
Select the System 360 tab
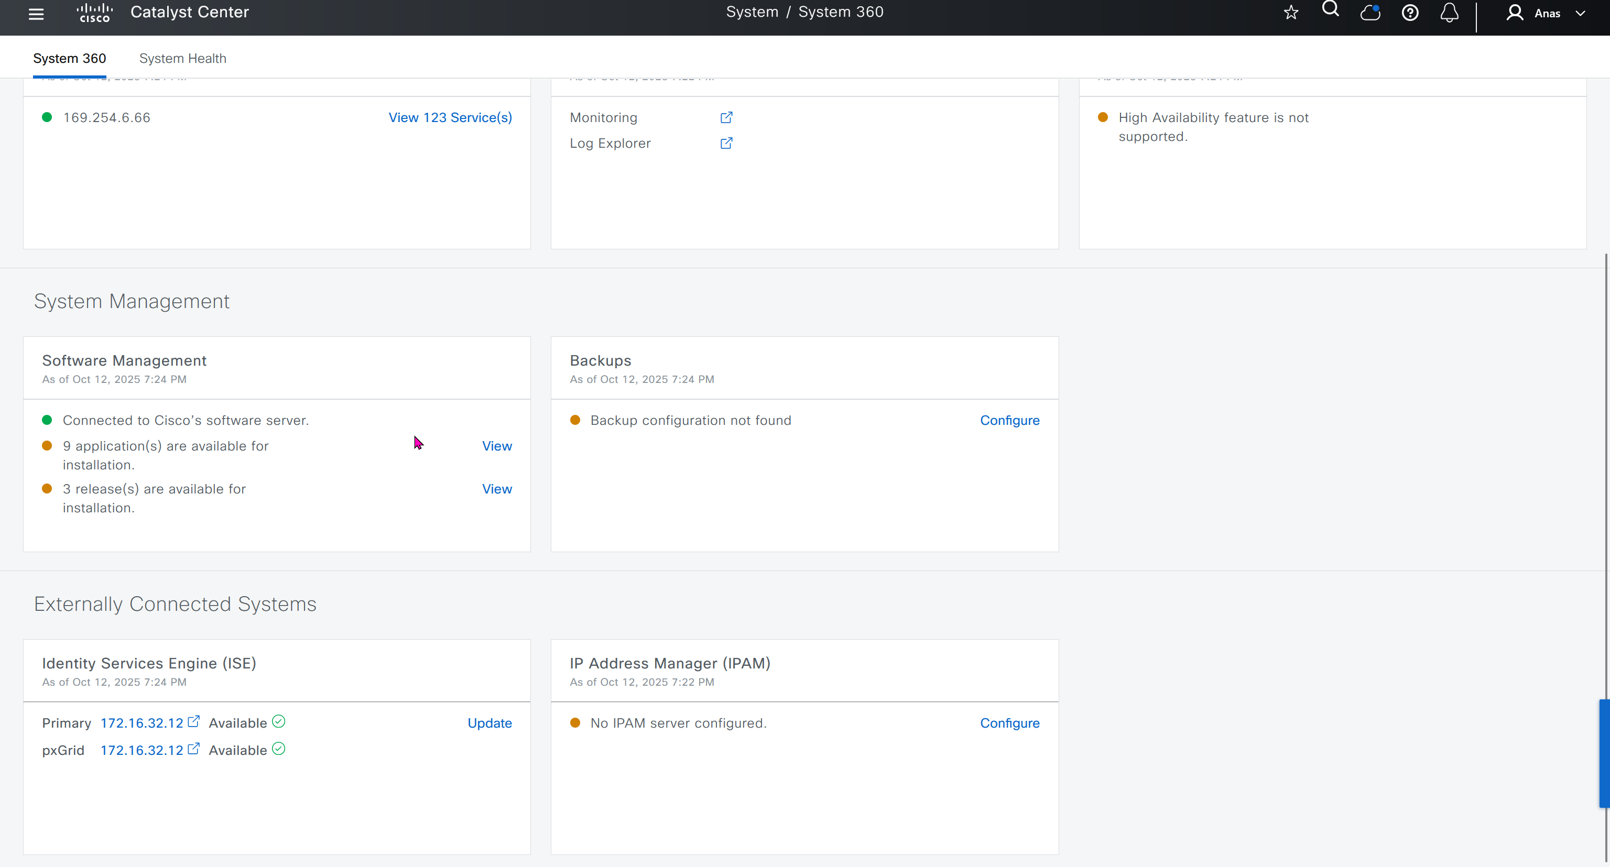pos(69,58)
